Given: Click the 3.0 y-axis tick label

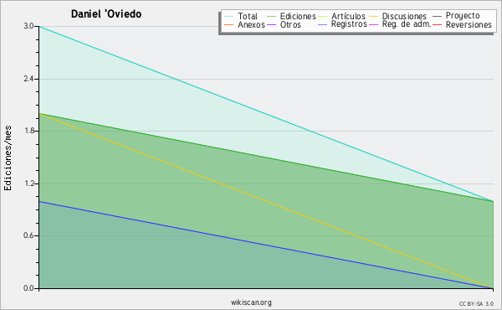Looking at the screenshot, I should pyautogui.click(x=28, y=26).
